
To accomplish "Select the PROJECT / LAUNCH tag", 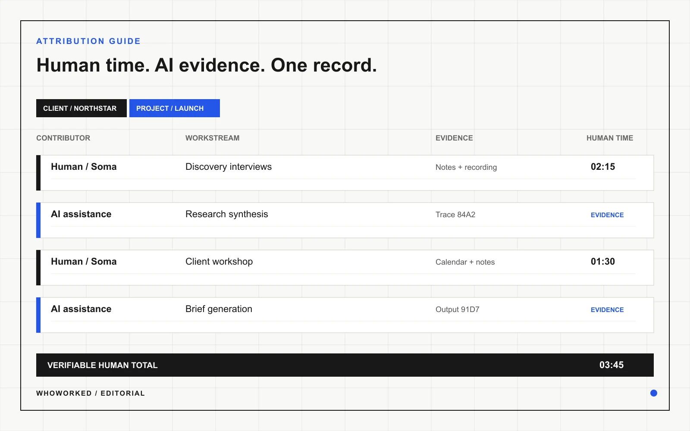I will [175, 108].
